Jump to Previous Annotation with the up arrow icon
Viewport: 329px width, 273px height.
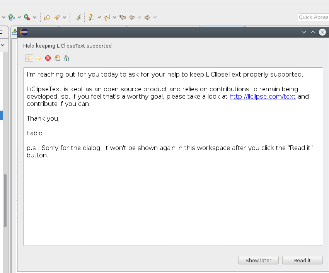[107, 17]
